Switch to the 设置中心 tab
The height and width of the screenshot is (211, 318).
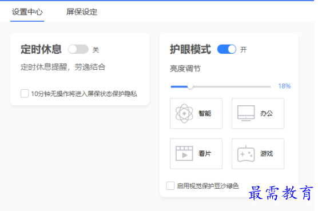[x=27, y=12]
